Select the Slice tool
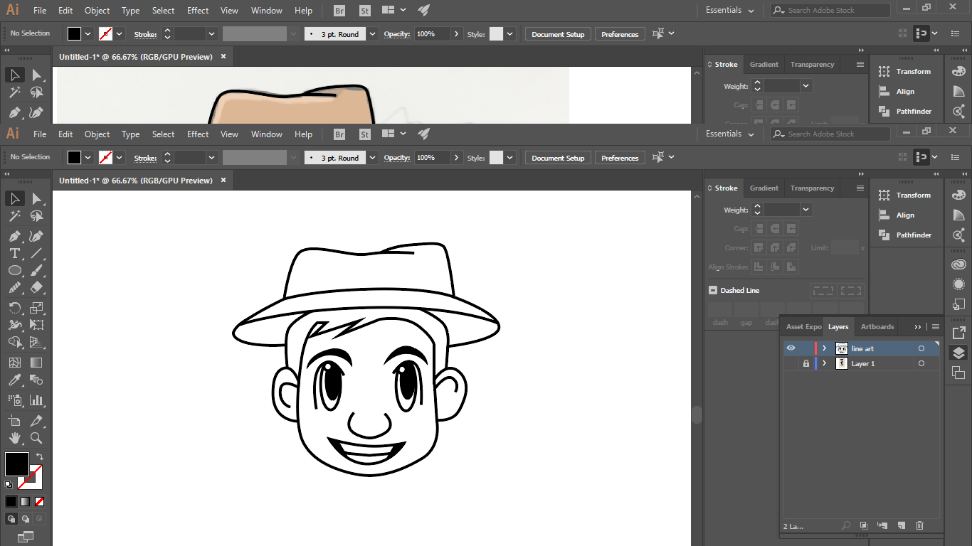 (x=37, y=421)
